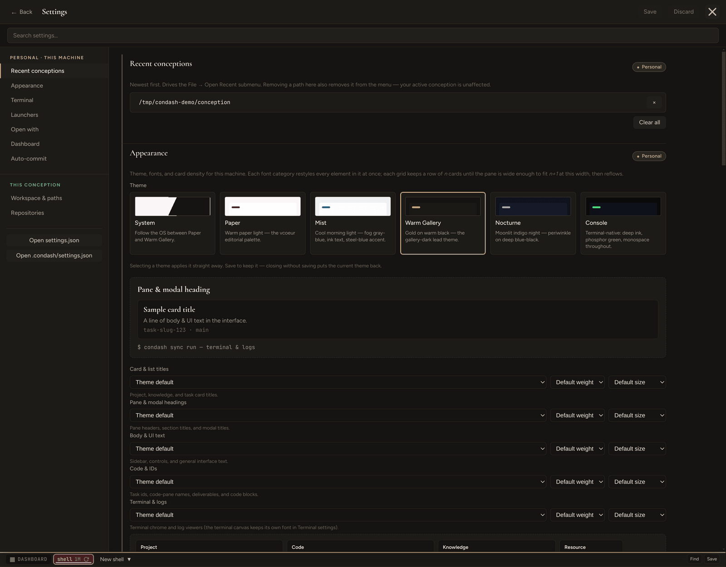Open Body & UI text size dropdown
The width and height of the screenshot is (726, 567).
point(637,449)
